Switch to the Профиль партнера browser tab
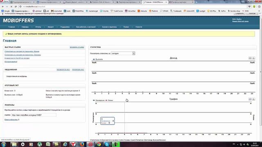This screenshot has height=147, width=262. pyautogui.click(x=181, y=2)
